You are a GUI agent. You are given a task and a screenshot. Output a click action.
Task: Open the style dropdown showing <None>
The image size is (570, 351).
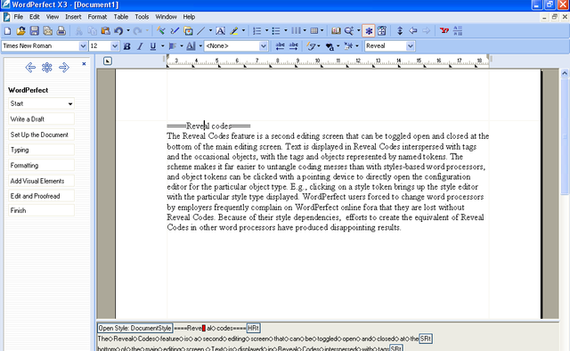pyautogui.click(x=264, y=46)
